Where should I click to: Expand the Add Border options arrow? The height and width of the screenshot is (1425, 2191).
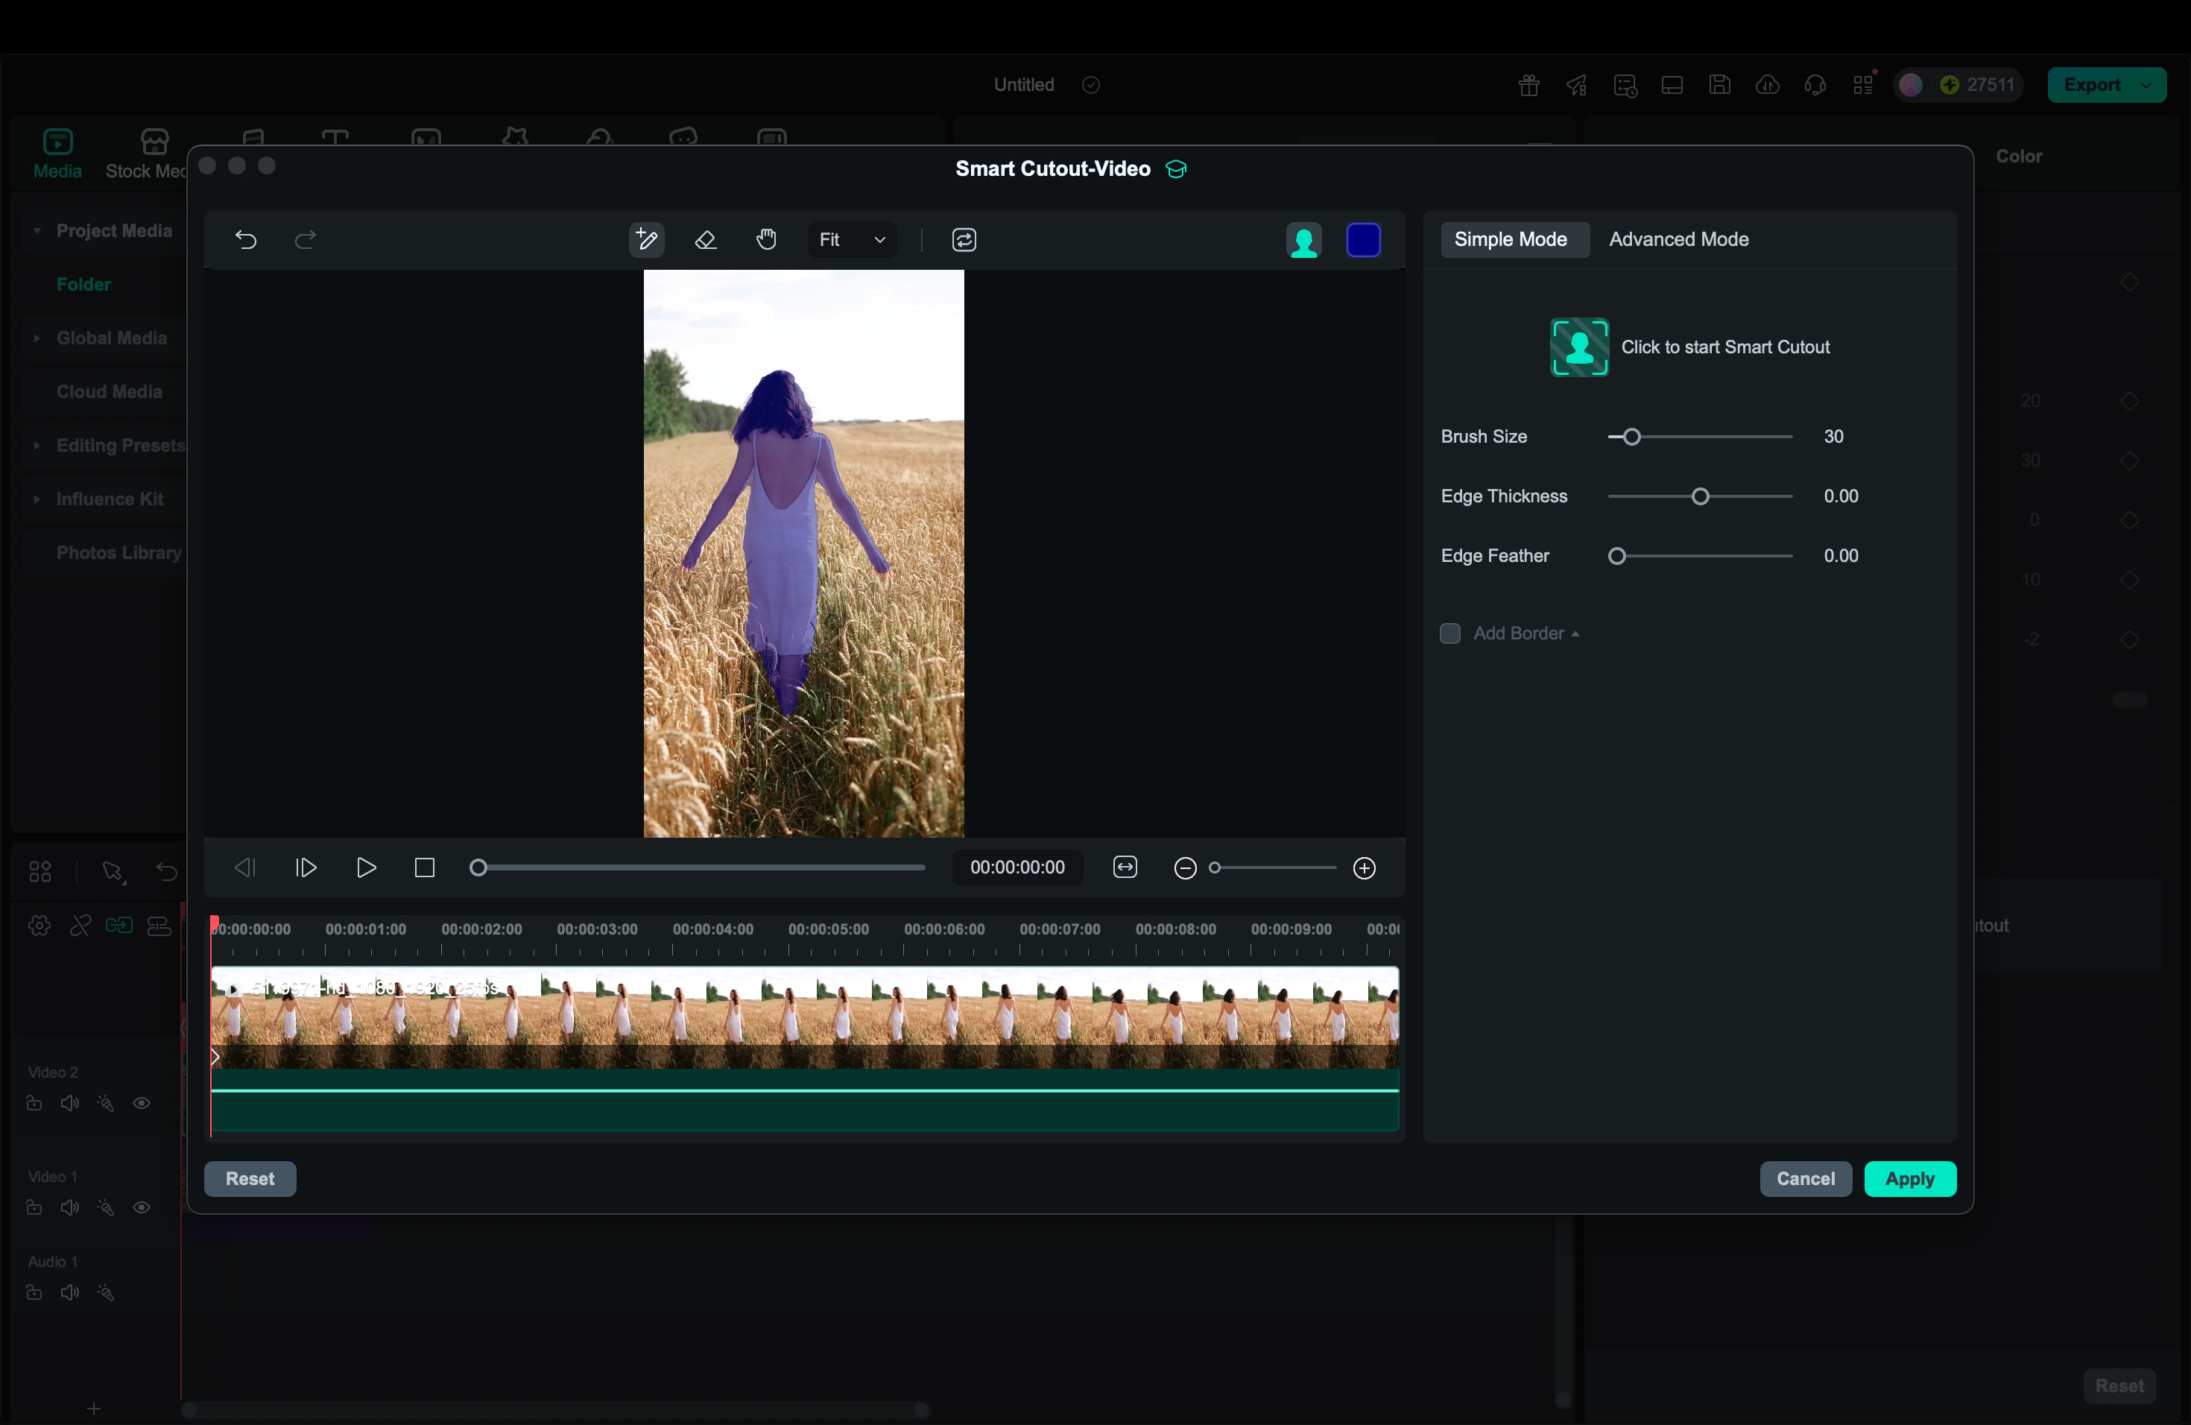click(x=1575, y=634)
